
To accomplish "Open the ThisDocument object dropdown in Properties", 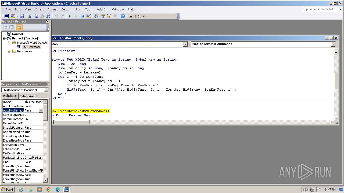I will (46, 90).
